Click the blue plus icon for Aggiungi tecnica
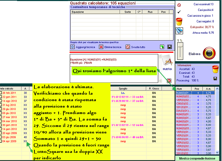The width and height of the screenshot is (222, 161). (x=73, y=47)
